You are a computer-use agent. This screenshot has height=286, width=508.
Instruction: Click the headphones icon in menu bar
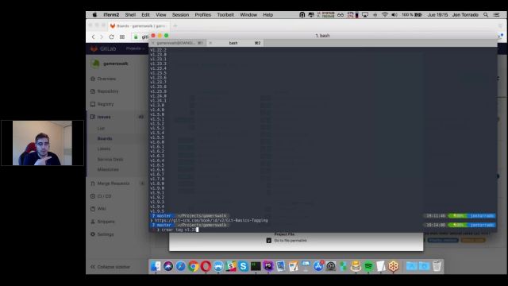point(302,14)
